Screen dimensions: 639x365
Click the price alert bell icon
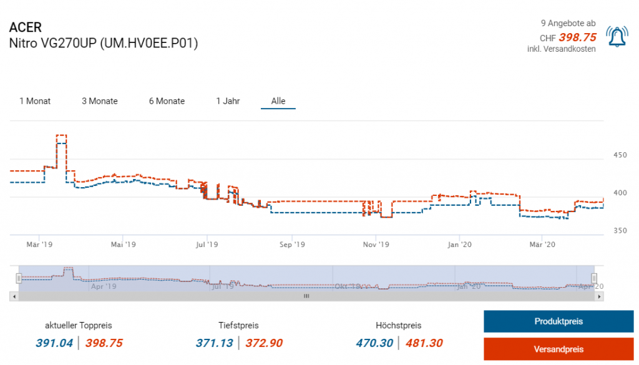point(617,37)
